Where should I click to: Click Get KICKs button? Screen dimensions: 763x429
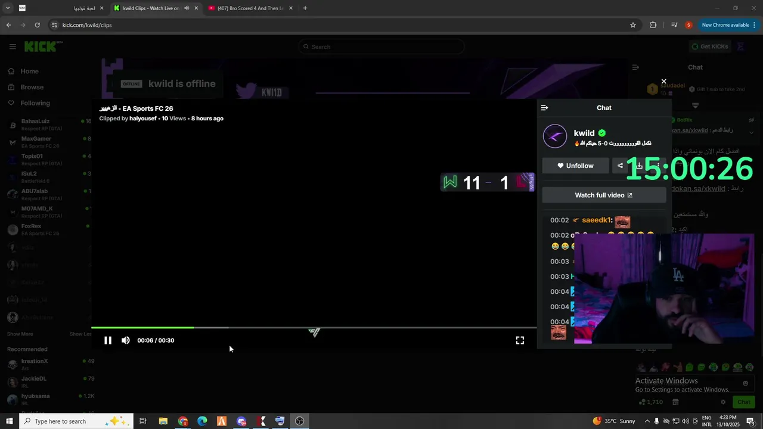pyautogui.click(x=709, y=46)
